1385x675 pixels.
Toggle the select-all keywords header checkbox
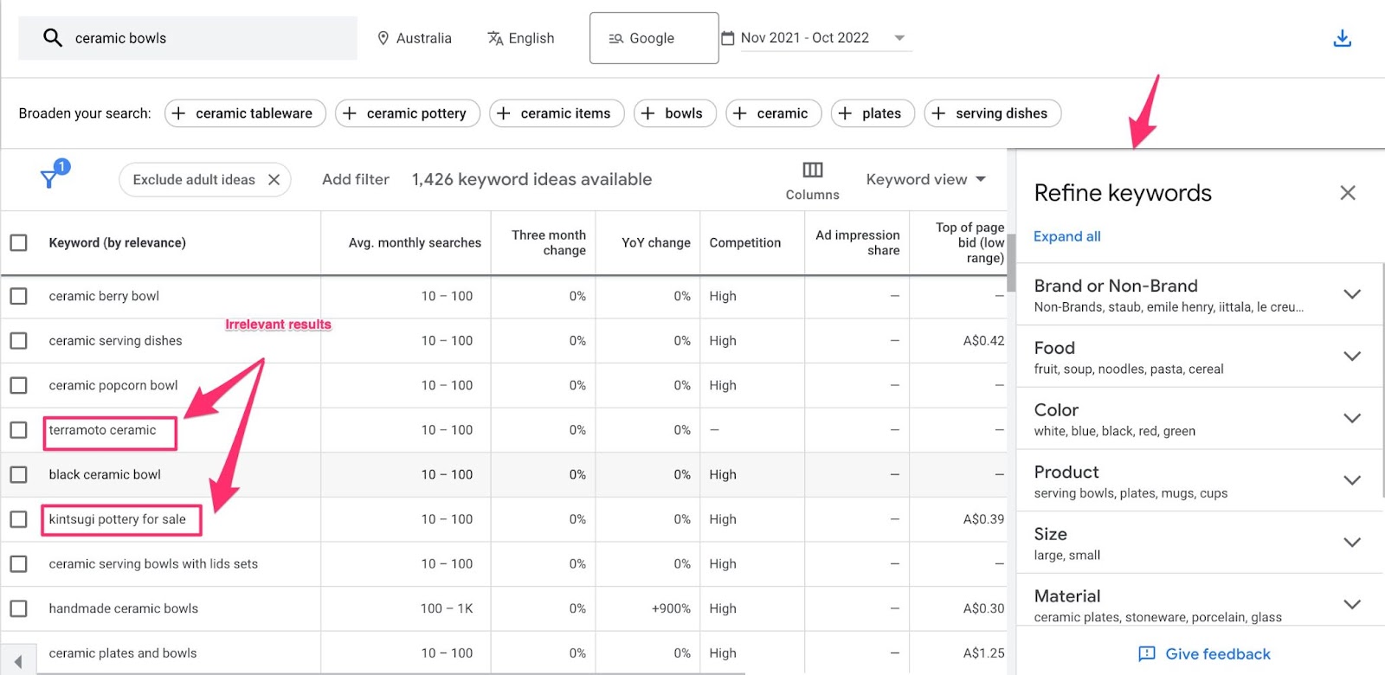(x=19, y=242)
